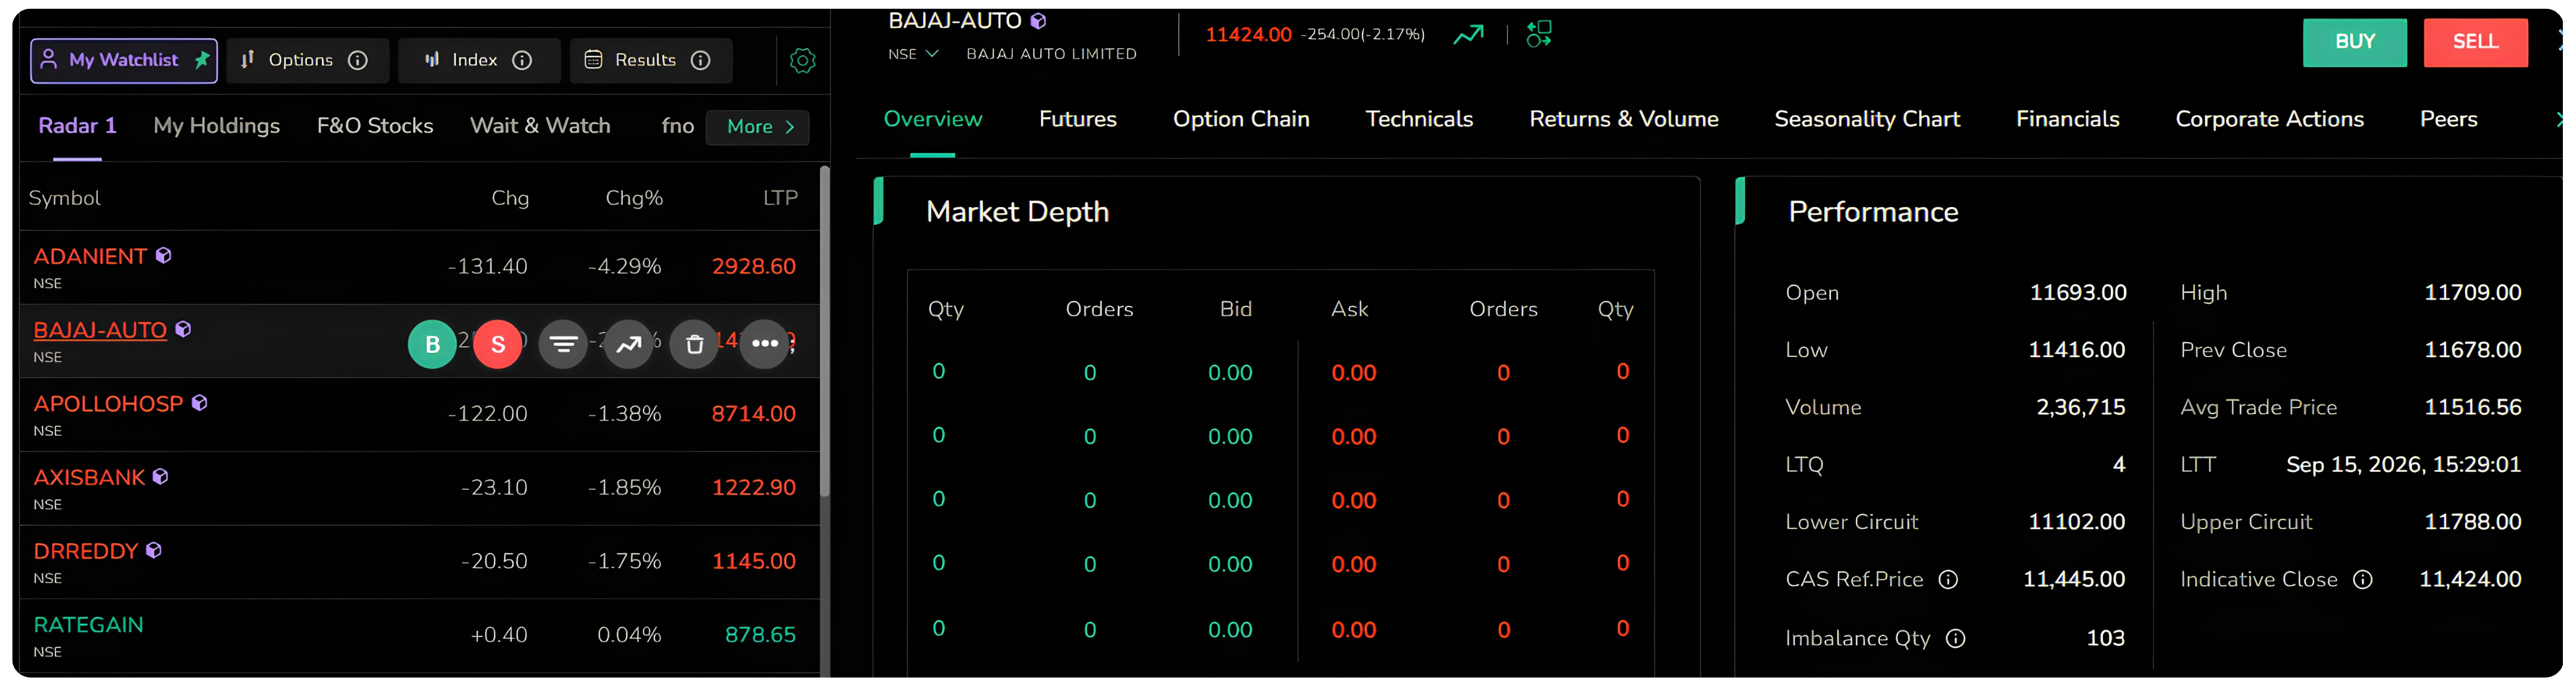Image resolution: width=2576 pixels, height=692 pixels.
Task: Open the Corporate Actions tab
Action: click(x=2269, y=119)
